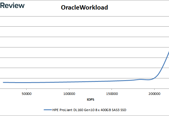Click the blue legend line marker
Image resolution: width=169 pixels, height=116 pixels.
(48, 110)
